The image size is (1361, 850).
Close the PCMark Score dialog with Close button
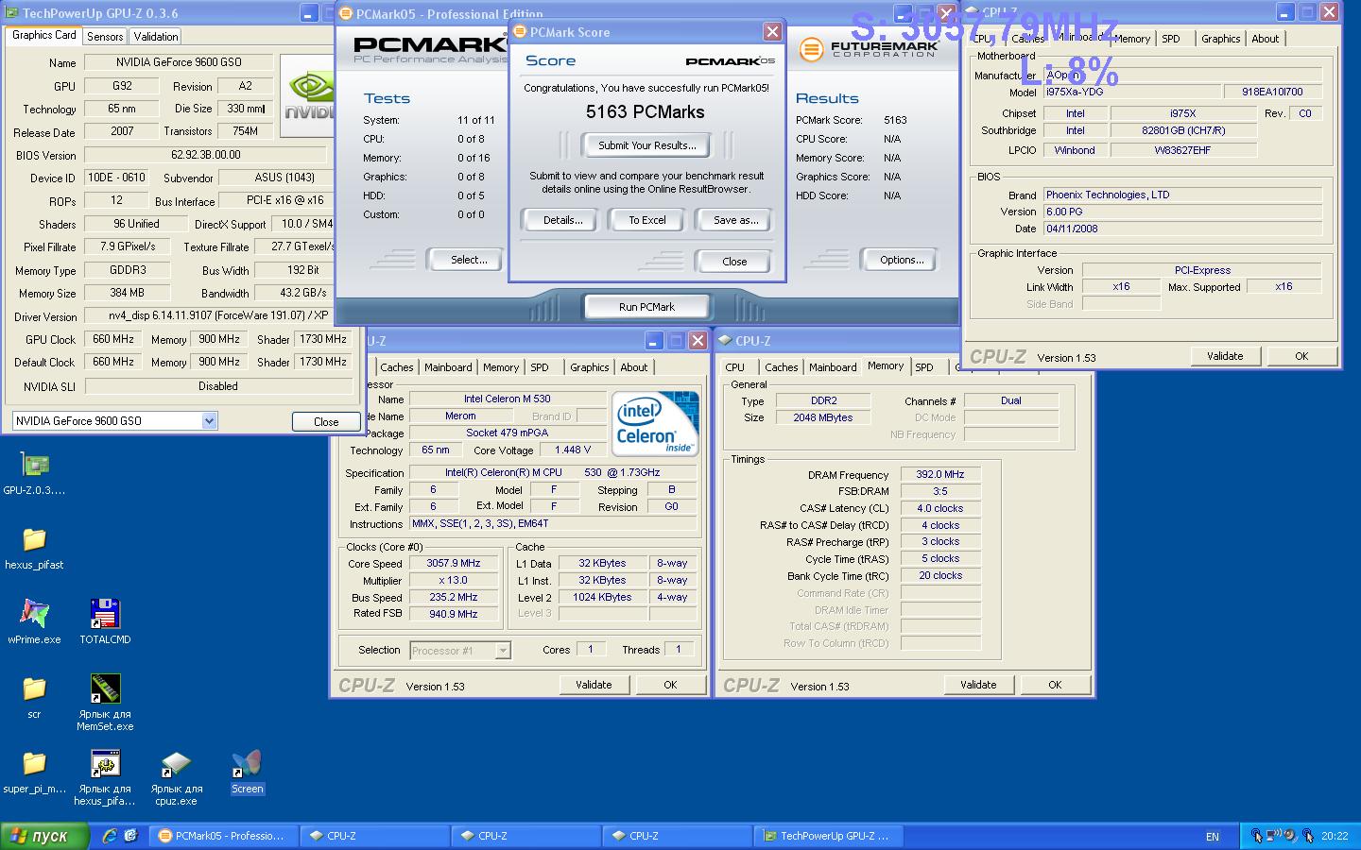734,262
